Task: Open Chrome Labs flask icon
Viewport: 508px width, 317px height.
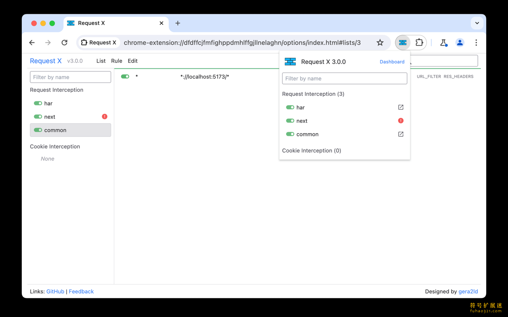Action: point(444,43)
